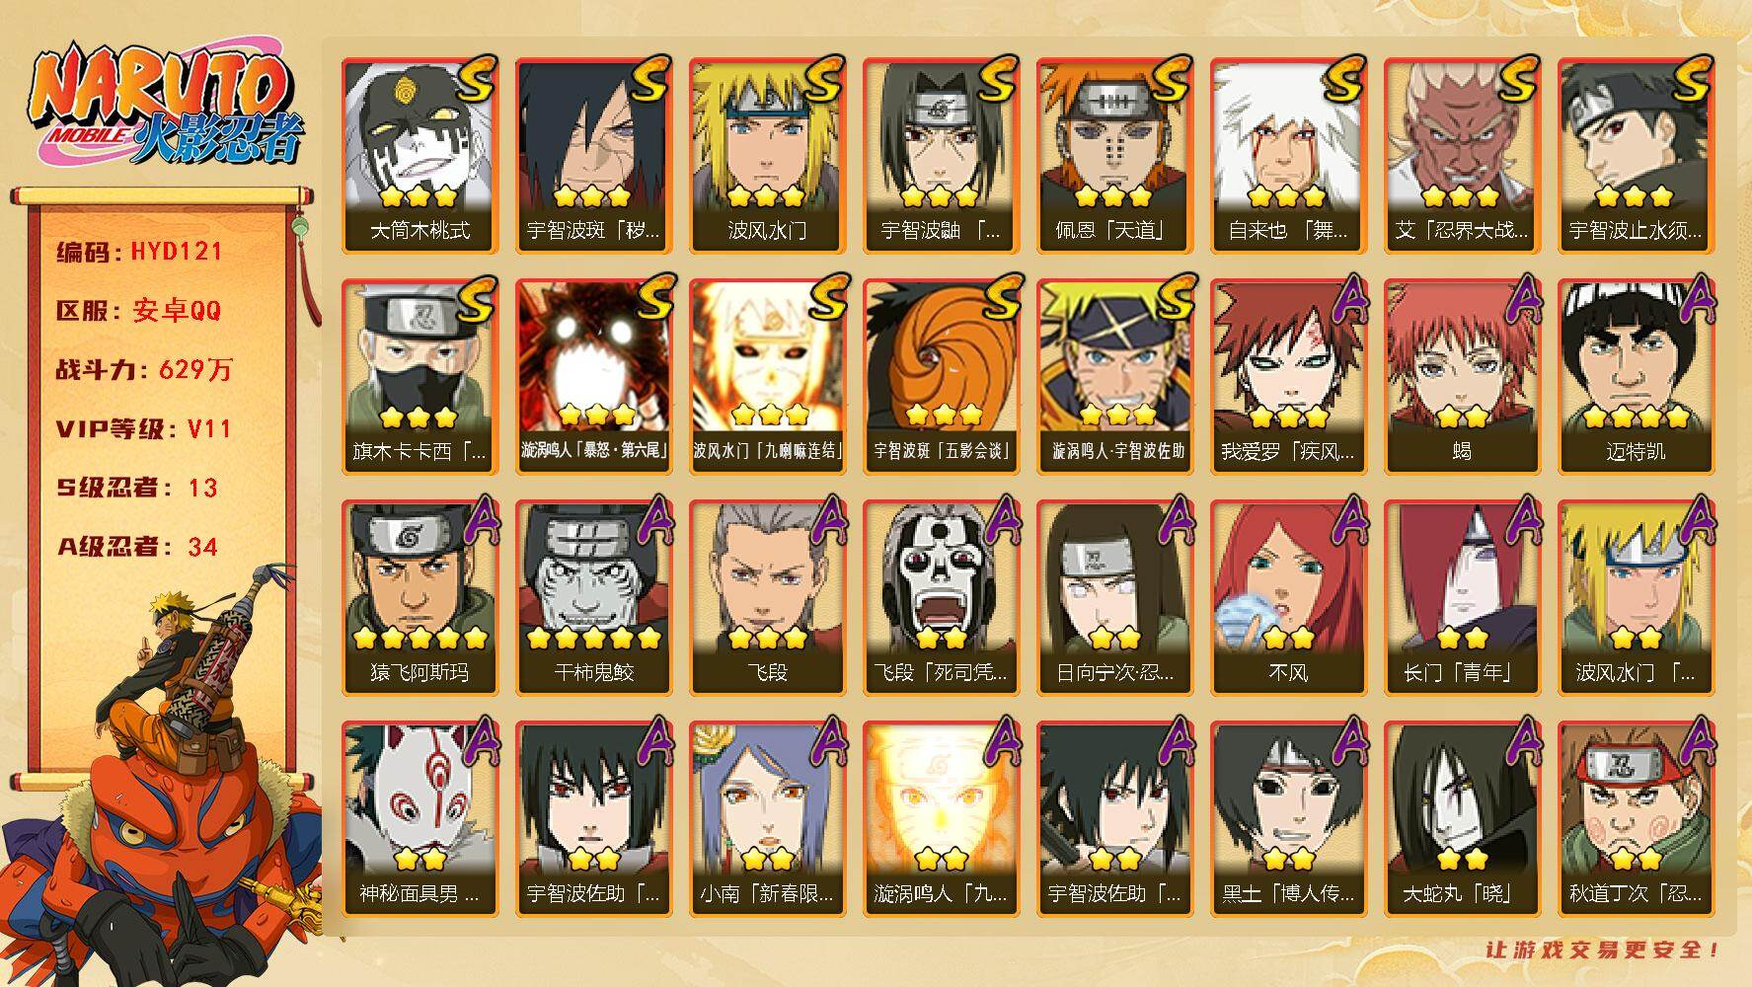
Task: Choose the 猿飞阿斯玛 five-star card
Action: (x=420, y=597)
